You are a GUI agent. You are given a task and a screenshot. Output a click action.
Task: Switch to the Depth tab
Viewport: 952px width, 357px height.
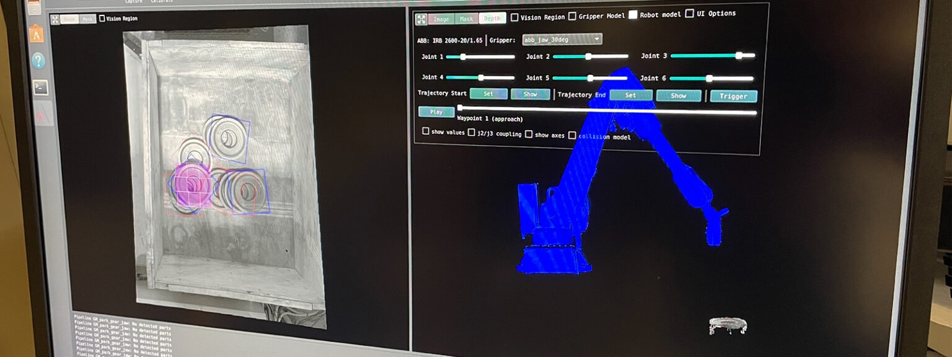click(x=493, y=17)
